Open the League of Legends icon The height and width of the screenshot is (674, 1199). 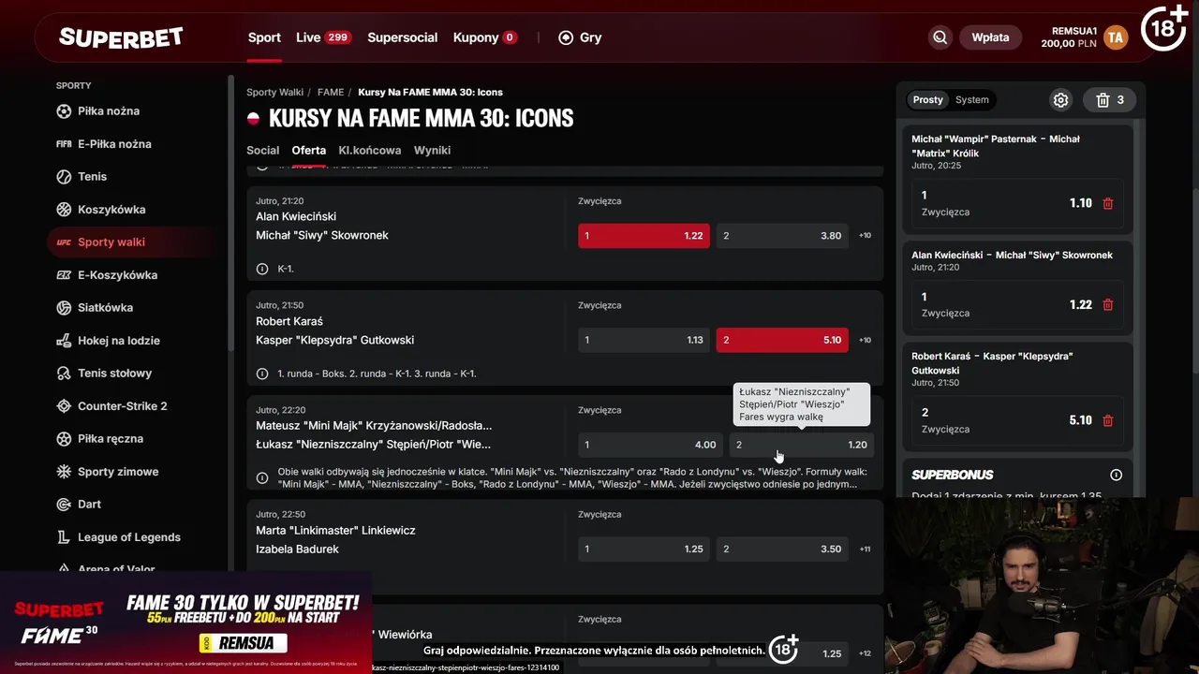pos(64,537)
